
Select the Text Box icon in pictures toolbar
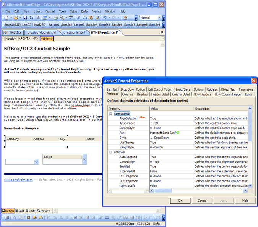pos(15,218)
